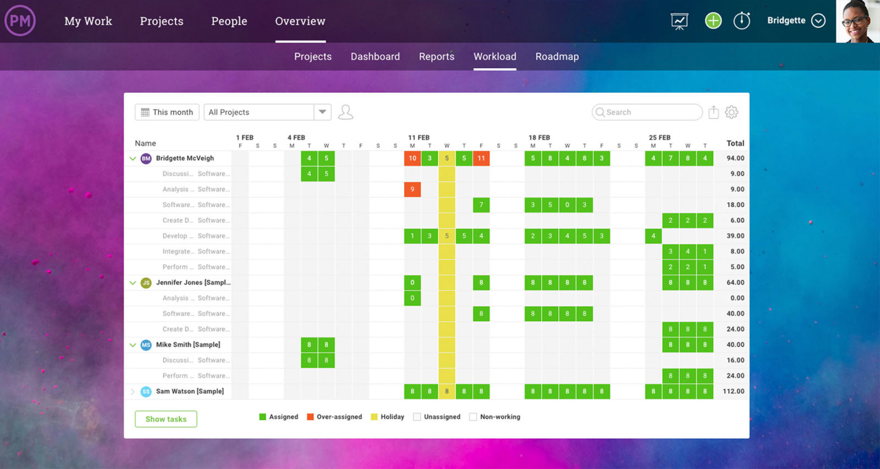This screenshot has height=469, width=880.
Task: Click the Show tasks button
Action: [x=166, y=419]
